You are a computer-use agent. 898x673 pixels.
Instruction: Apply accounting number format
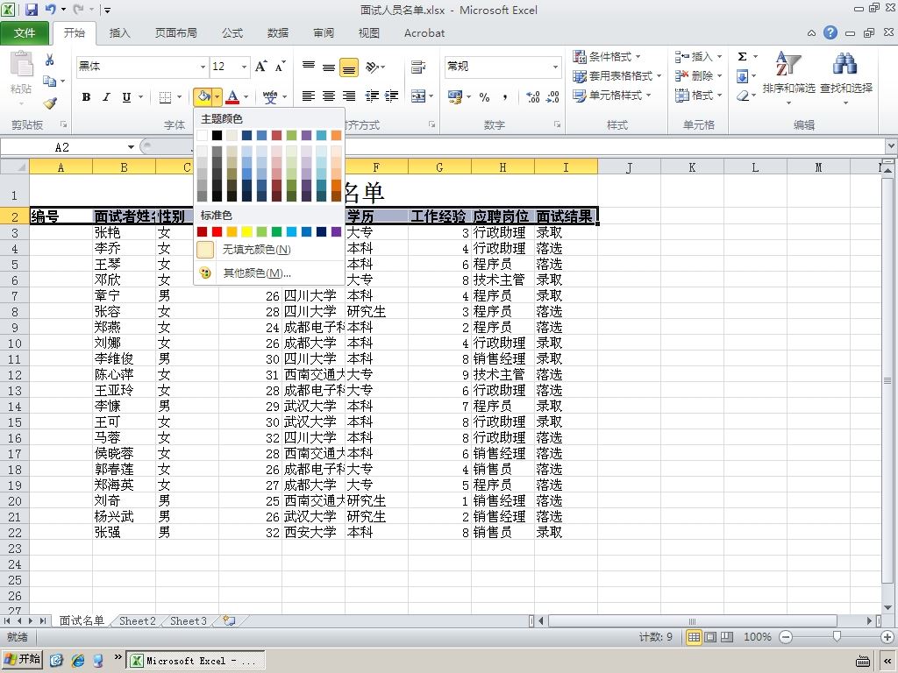pos(455,96)
